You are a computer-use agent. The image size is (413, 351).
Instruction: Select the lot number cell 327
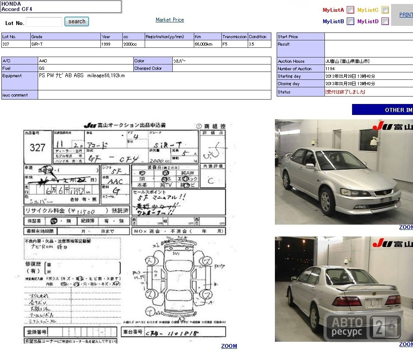tap(16, 44)
